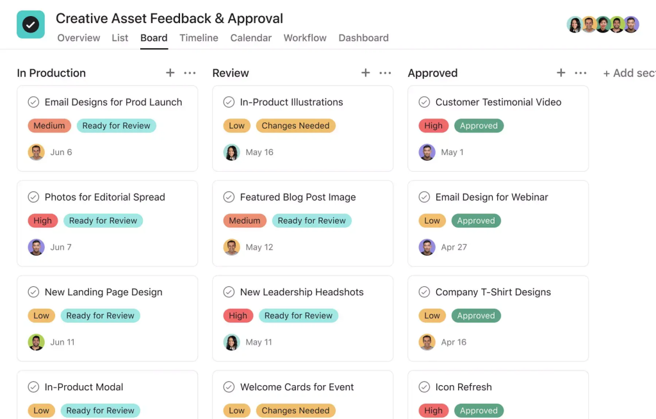The image size is (656, 419).
Task: Switch to the Dashboard tab
Action: click(x=364, y=38)
